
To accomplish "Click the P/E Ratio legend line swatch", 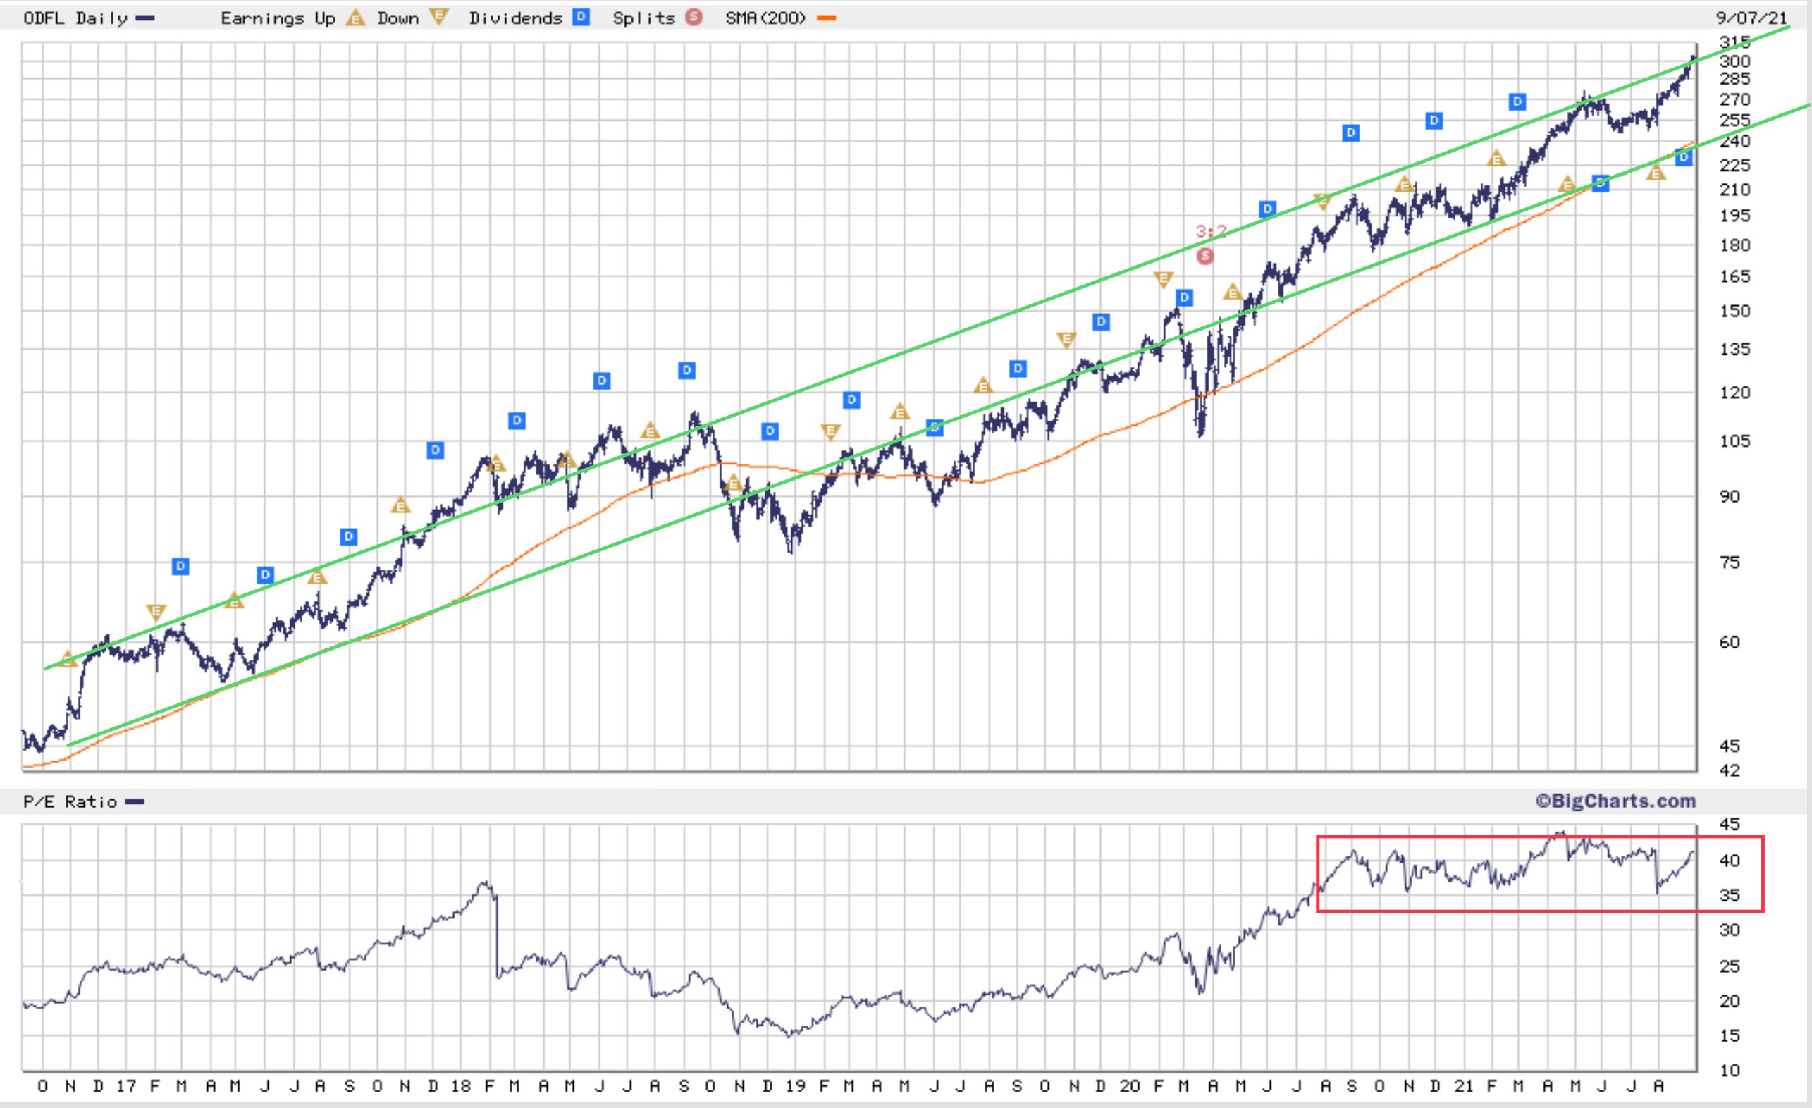I will tap(135, 801).
